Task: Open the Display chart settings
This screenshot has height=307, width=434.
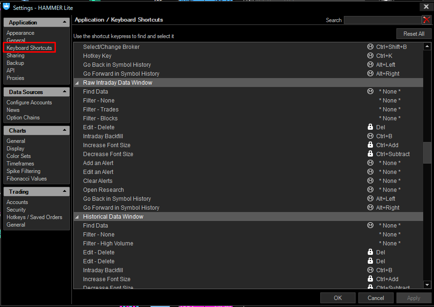Action: pos(15,149)
